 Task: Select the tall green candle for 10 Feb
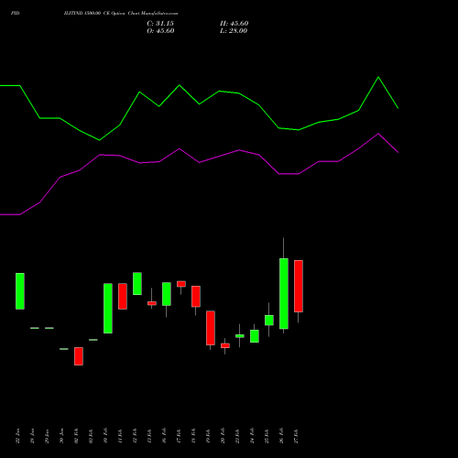108,309
